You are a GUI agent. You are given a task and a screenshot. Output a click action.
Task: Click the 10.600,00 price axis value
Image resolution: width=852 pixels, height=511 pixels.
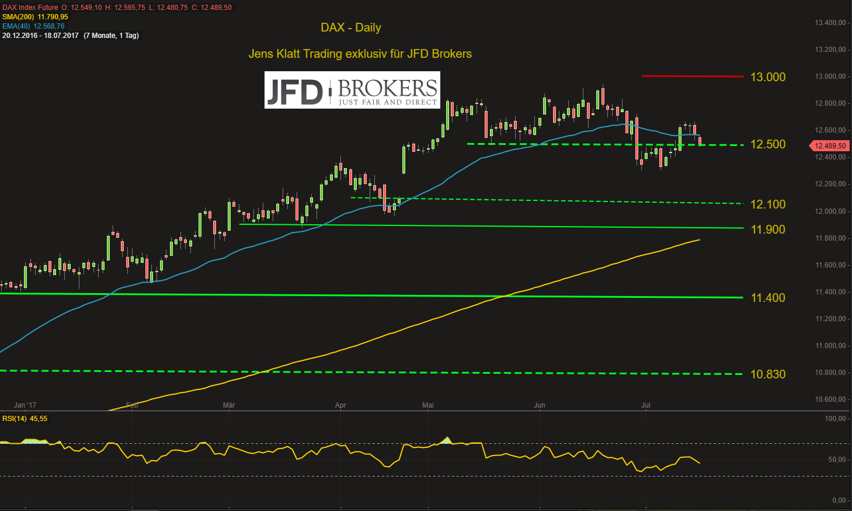[x=830, y=399]
